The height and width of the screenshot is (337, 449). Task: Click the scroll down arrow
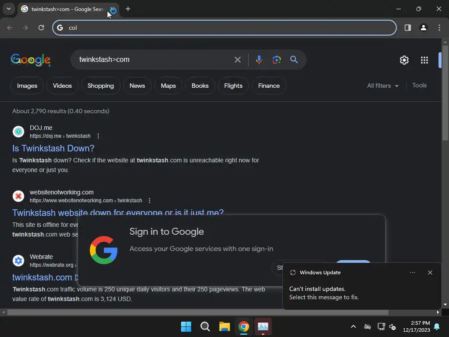coord(445,305)
